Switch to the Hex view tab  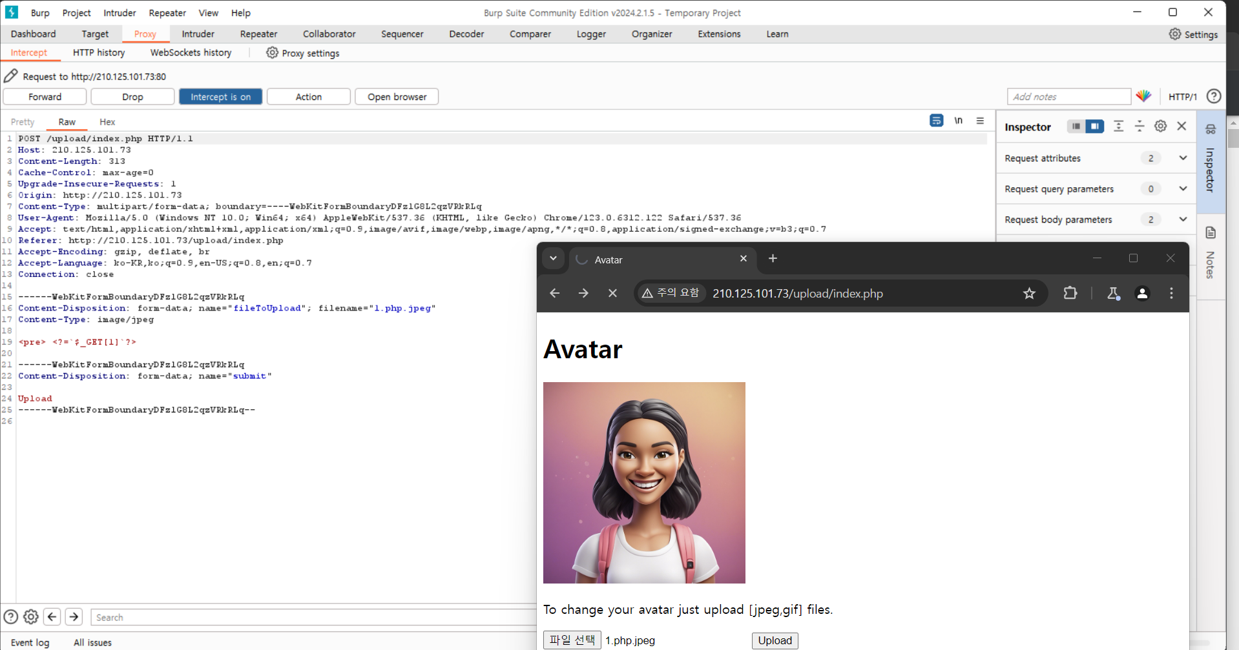point(107,122)
